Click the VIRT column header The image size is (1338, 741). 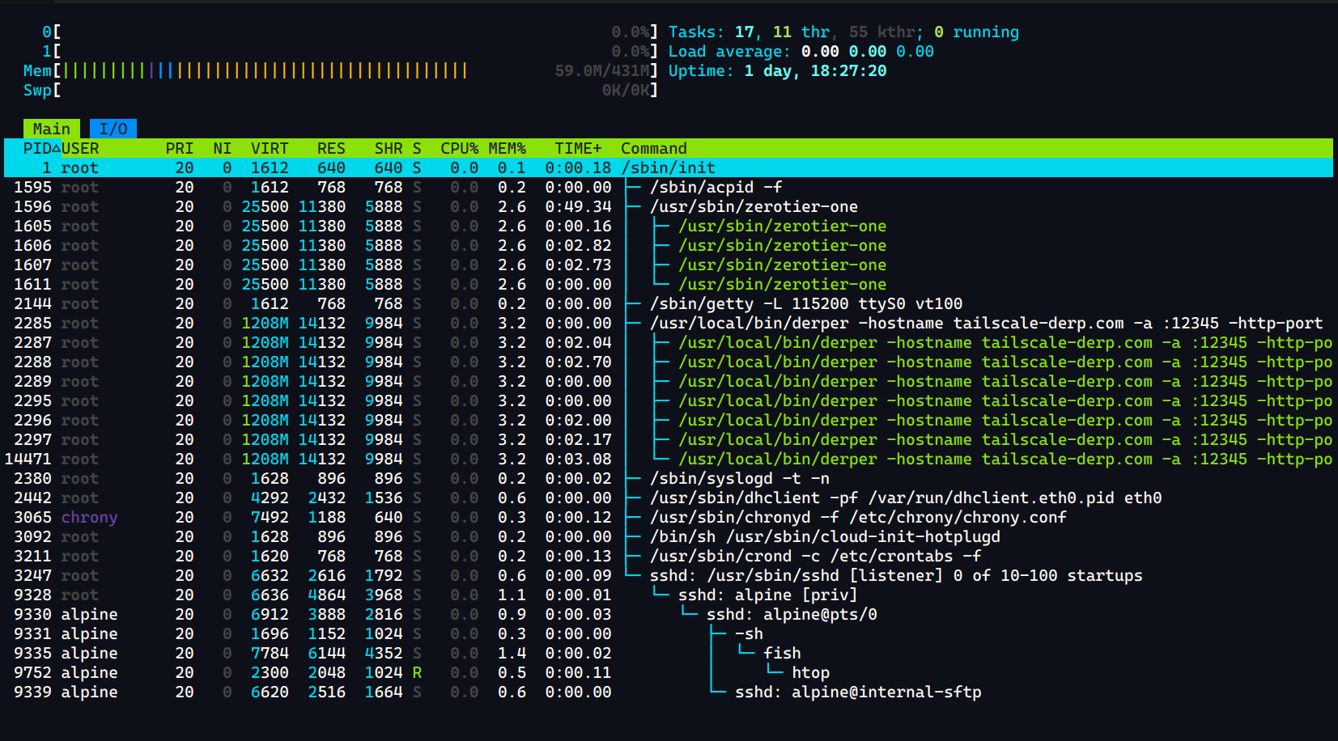click(x=269, y=149)
